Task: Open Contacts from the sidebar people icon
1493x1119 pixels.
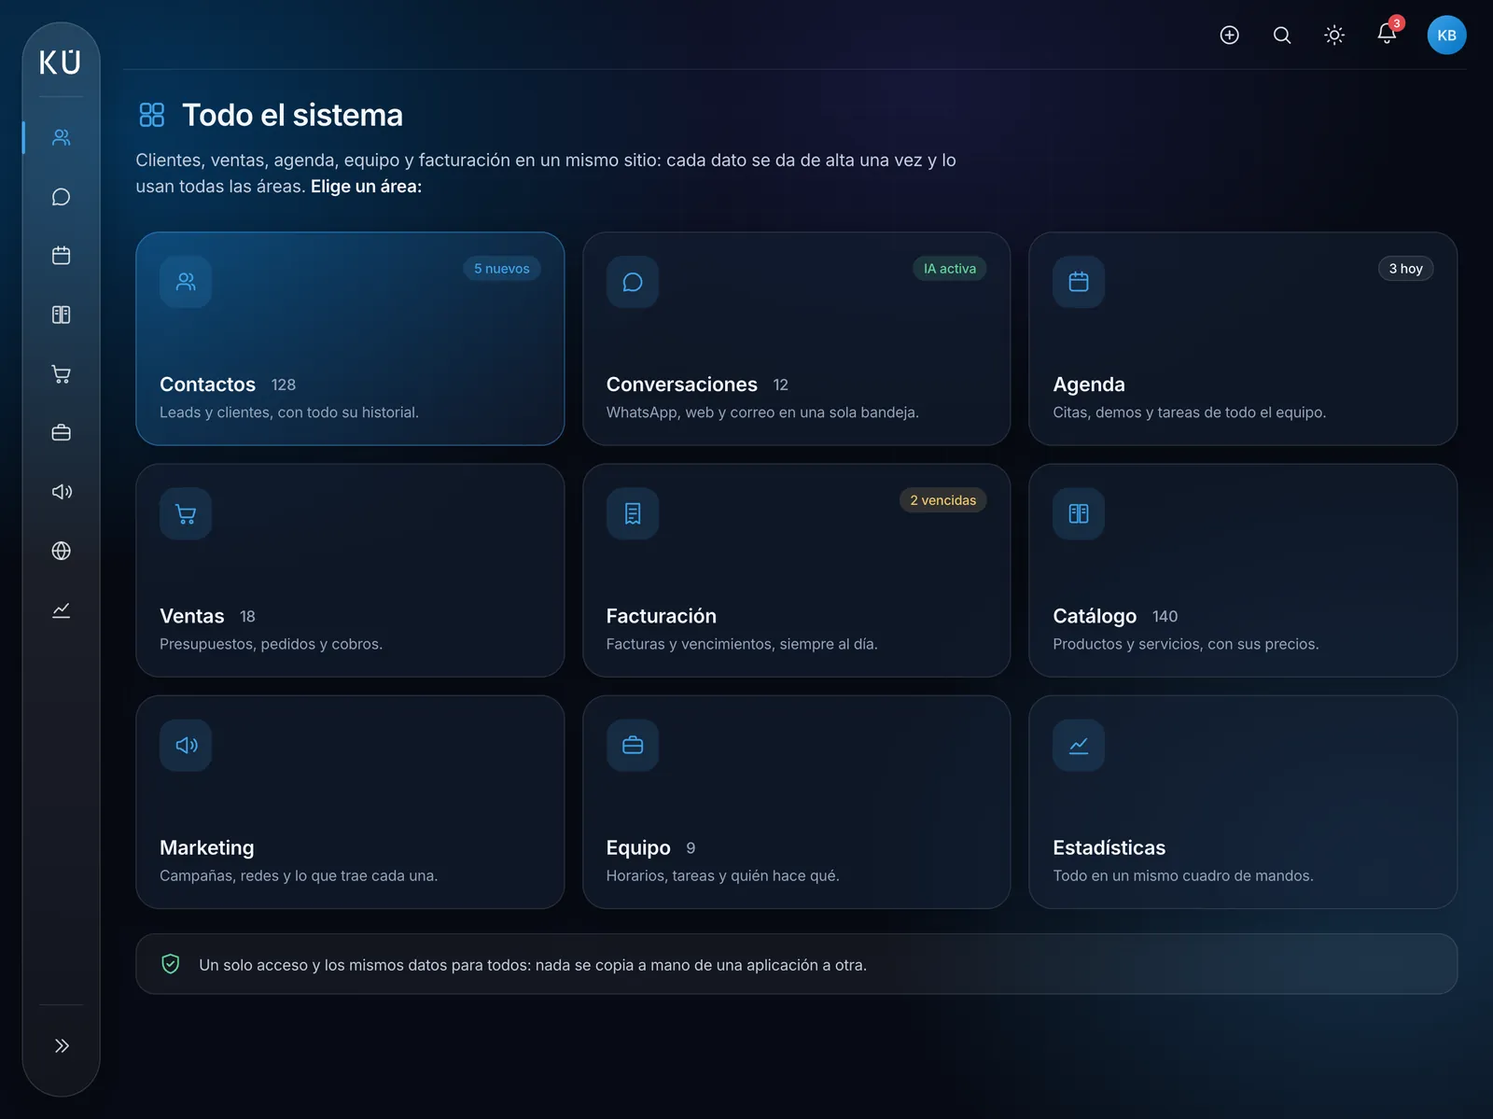Action: point(62,137)
